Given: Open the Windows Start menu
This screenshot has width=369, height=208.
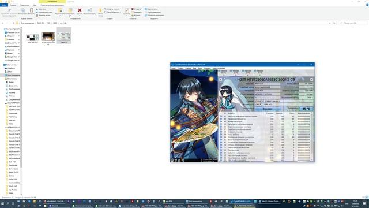Looking at the screenshot, I should pyautogui.click(x=2, y=203).
